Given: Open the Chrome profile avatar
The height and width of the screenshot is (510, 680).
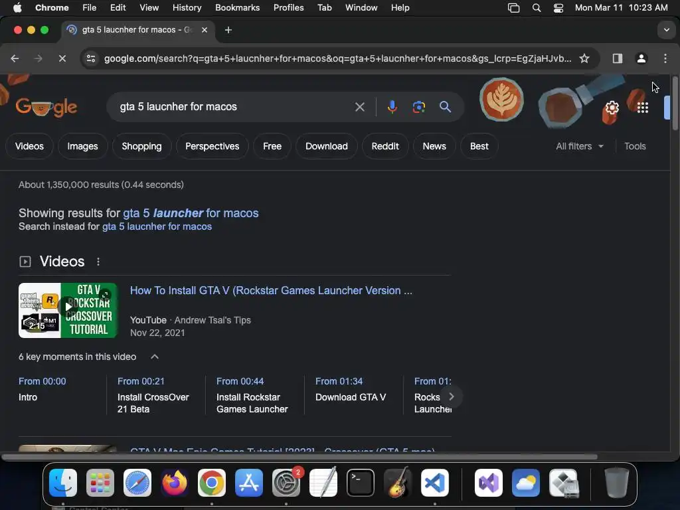Looking at the screenshot, I should click(x=641, y=58).
